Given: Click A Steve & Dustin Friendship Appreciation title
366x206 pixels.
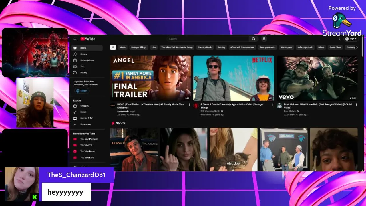Looking at the screenshot, I should click(232, 106).
